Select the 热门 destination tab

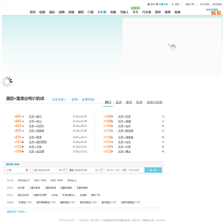click(x=108, y=102)
